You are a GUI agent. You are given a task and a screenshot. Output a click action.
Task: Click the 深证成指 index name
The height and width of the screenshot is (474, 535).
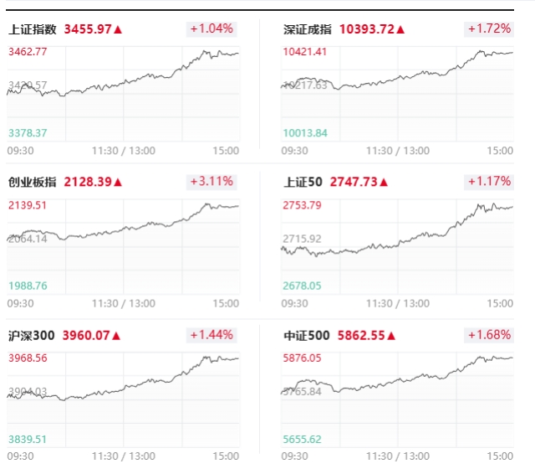coord(308,29)
